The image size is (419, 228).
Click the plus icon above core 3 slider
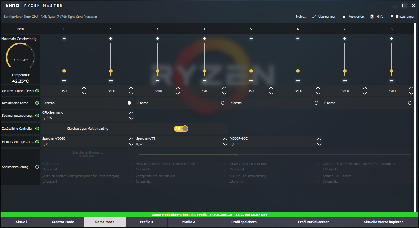coord(158,39)
